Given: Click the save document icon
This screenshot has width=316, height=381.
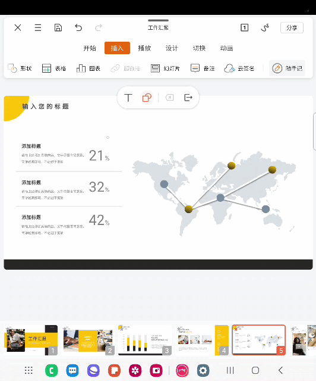Looking at the screenshot, I should [58, 28].
